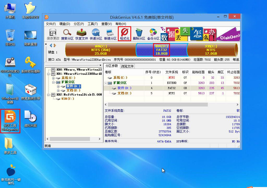Open 分区工具 Diskgenius desktop icon

click(10, 121)
